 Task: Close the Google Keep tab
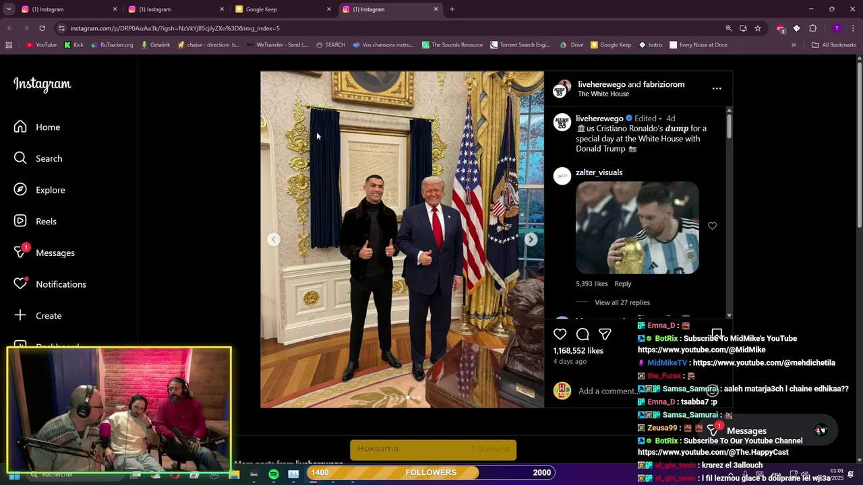click(329, 9)
